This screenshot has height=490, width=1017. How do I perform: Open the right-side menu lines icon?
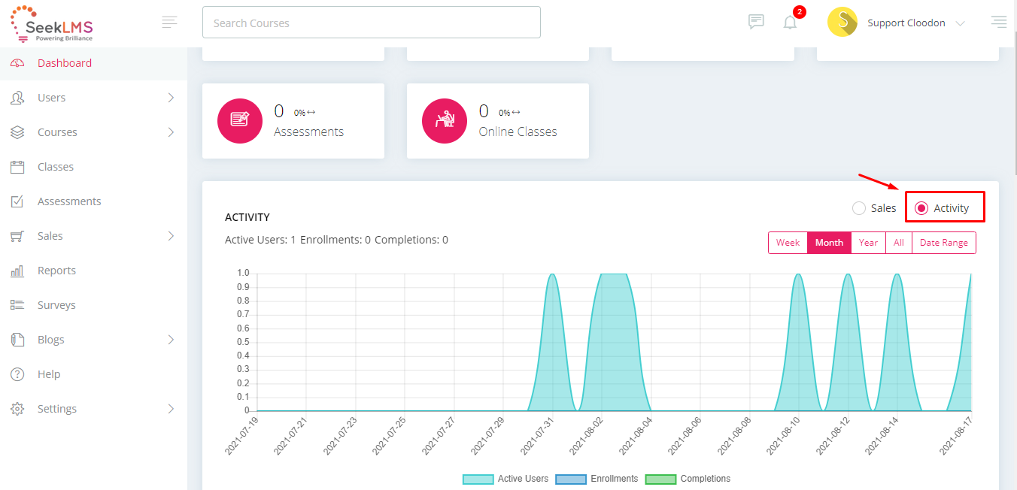pos(999,22)
